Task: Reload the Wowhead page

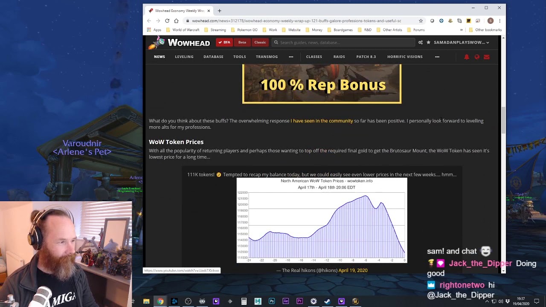Action: pos(167,20)
